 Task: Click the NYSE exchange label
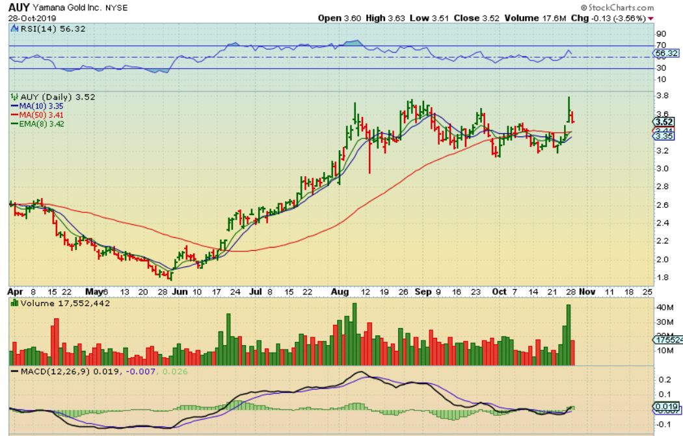pos(116,8)
